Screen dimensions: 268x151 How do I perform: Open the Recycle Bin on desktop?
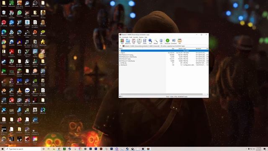[x=4, y=13]
